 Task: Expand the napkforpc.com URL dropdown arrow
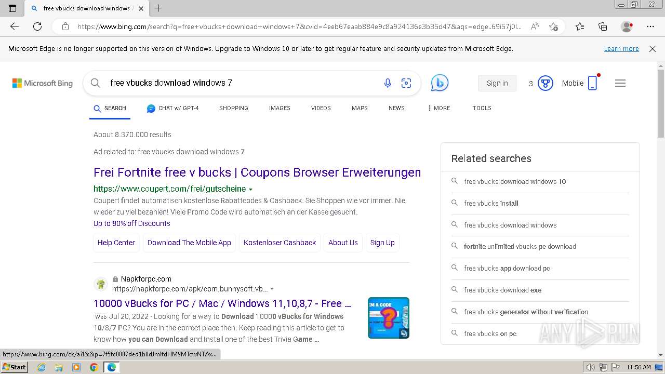[x=272, y=289]
